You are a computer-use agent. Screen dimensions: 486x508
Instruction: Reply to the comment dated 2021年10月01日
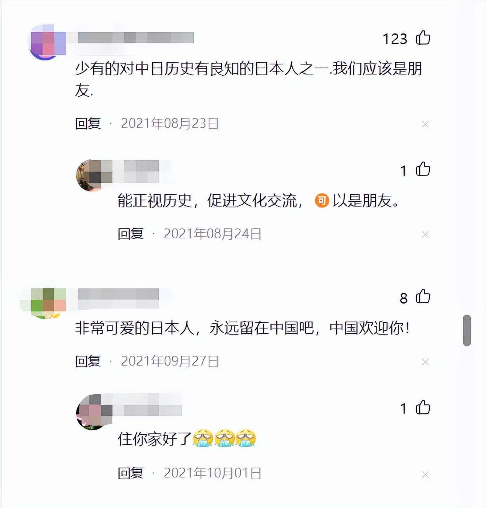tap(130, 473)
